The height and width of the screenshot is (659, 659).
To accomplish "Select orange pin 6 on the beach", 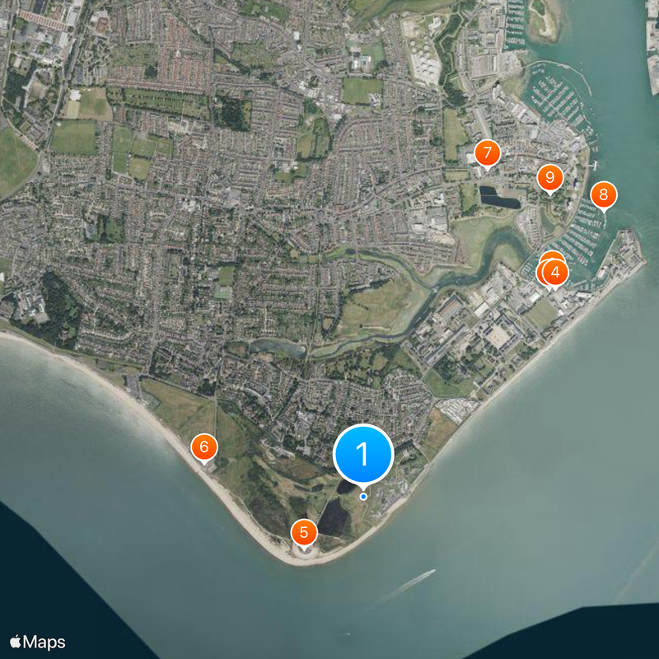I will (204, 447).
